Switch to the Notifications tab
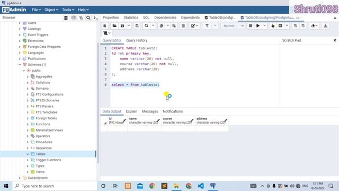This screenshot has height=191, width=339. click(x=173, y=111)
